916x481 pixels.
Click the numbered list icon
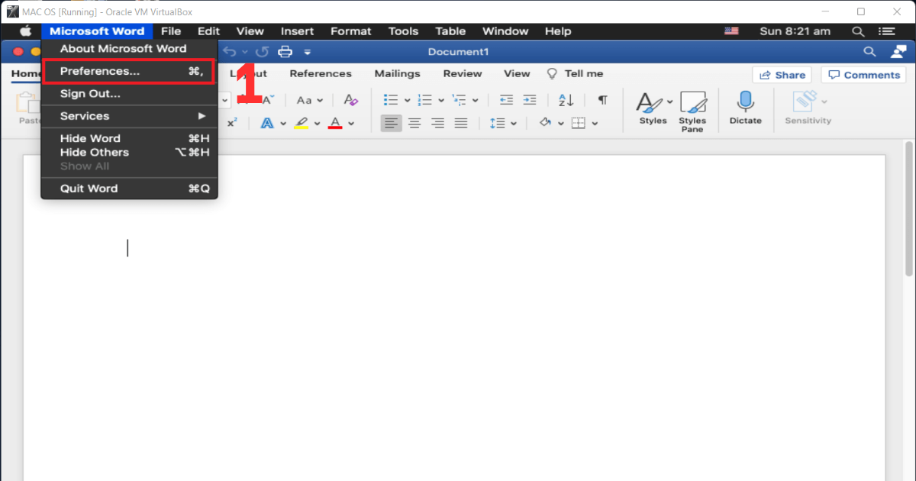pyautogui.click(x=425, y=100)
